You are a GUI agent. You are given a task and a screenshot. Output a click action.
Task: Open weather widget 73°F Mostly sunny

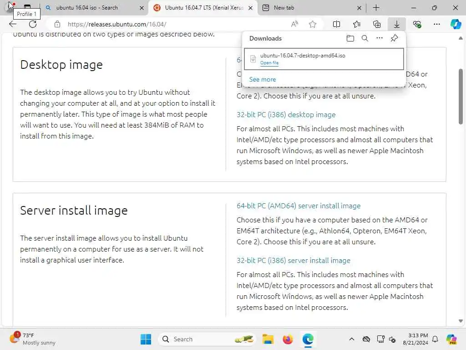coord(32,339)
